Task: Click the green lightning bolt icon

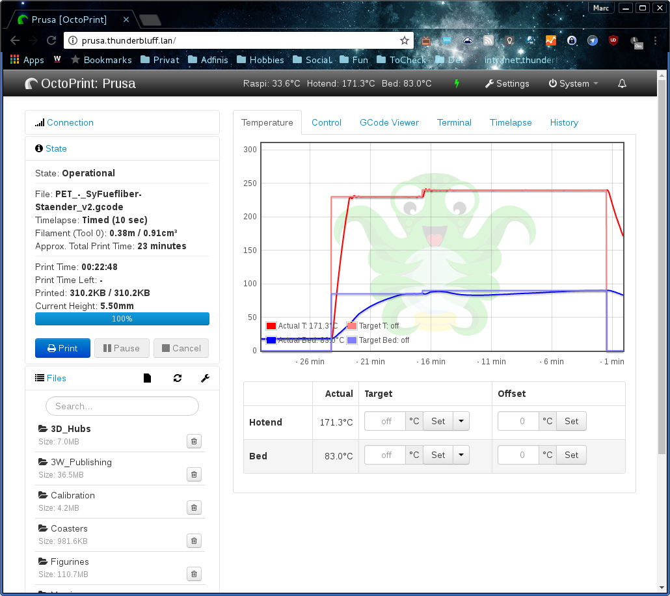Action: (x=457, y=84)
